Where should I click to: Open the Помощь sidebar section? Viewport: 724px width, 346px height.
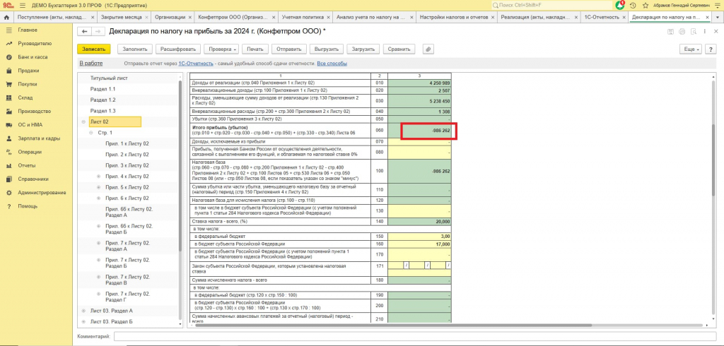pos(28,206)
